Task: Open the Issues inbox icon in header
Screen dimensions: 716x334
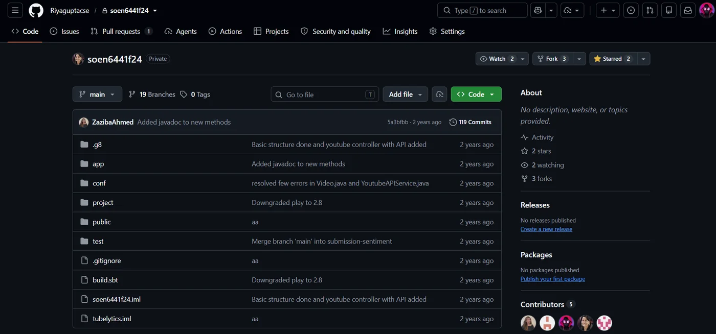Action: pos(631,10)
